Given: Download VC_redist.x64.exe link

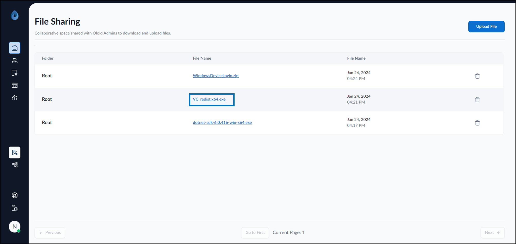Looking at the screenshot, I should [x=209, y=99].
